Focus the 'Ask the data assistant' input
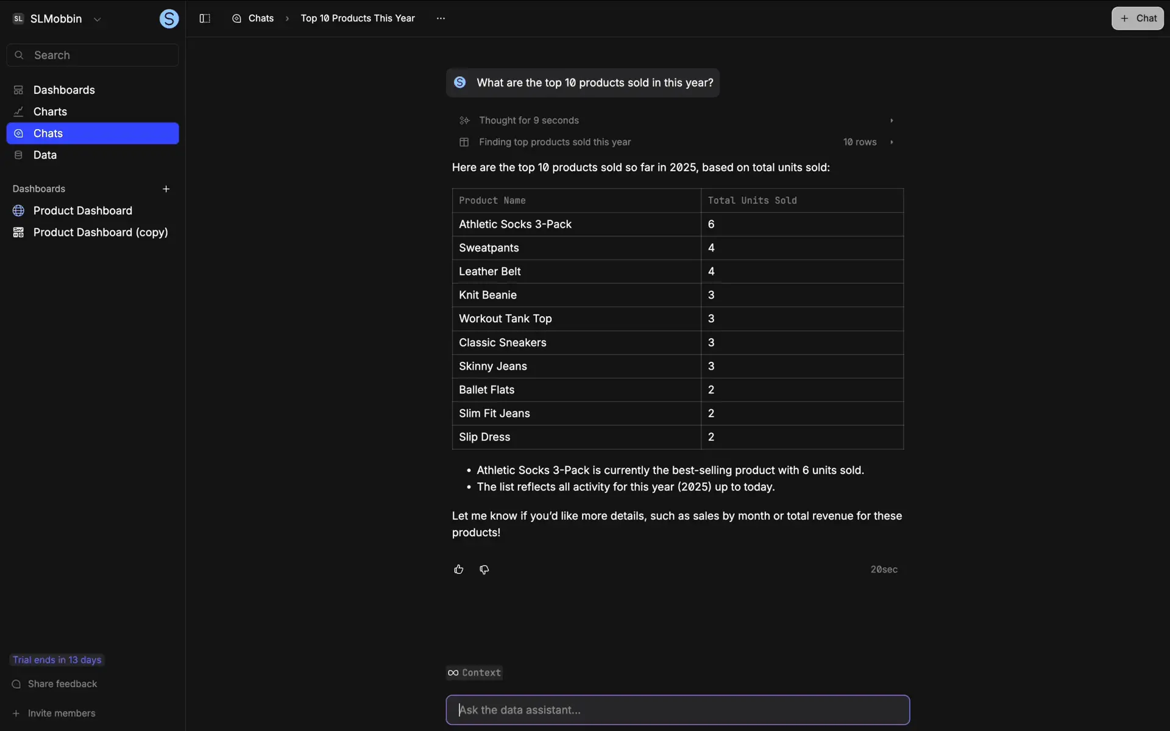The height and width of the screenshot is (731, 1170). pos(677,710)
